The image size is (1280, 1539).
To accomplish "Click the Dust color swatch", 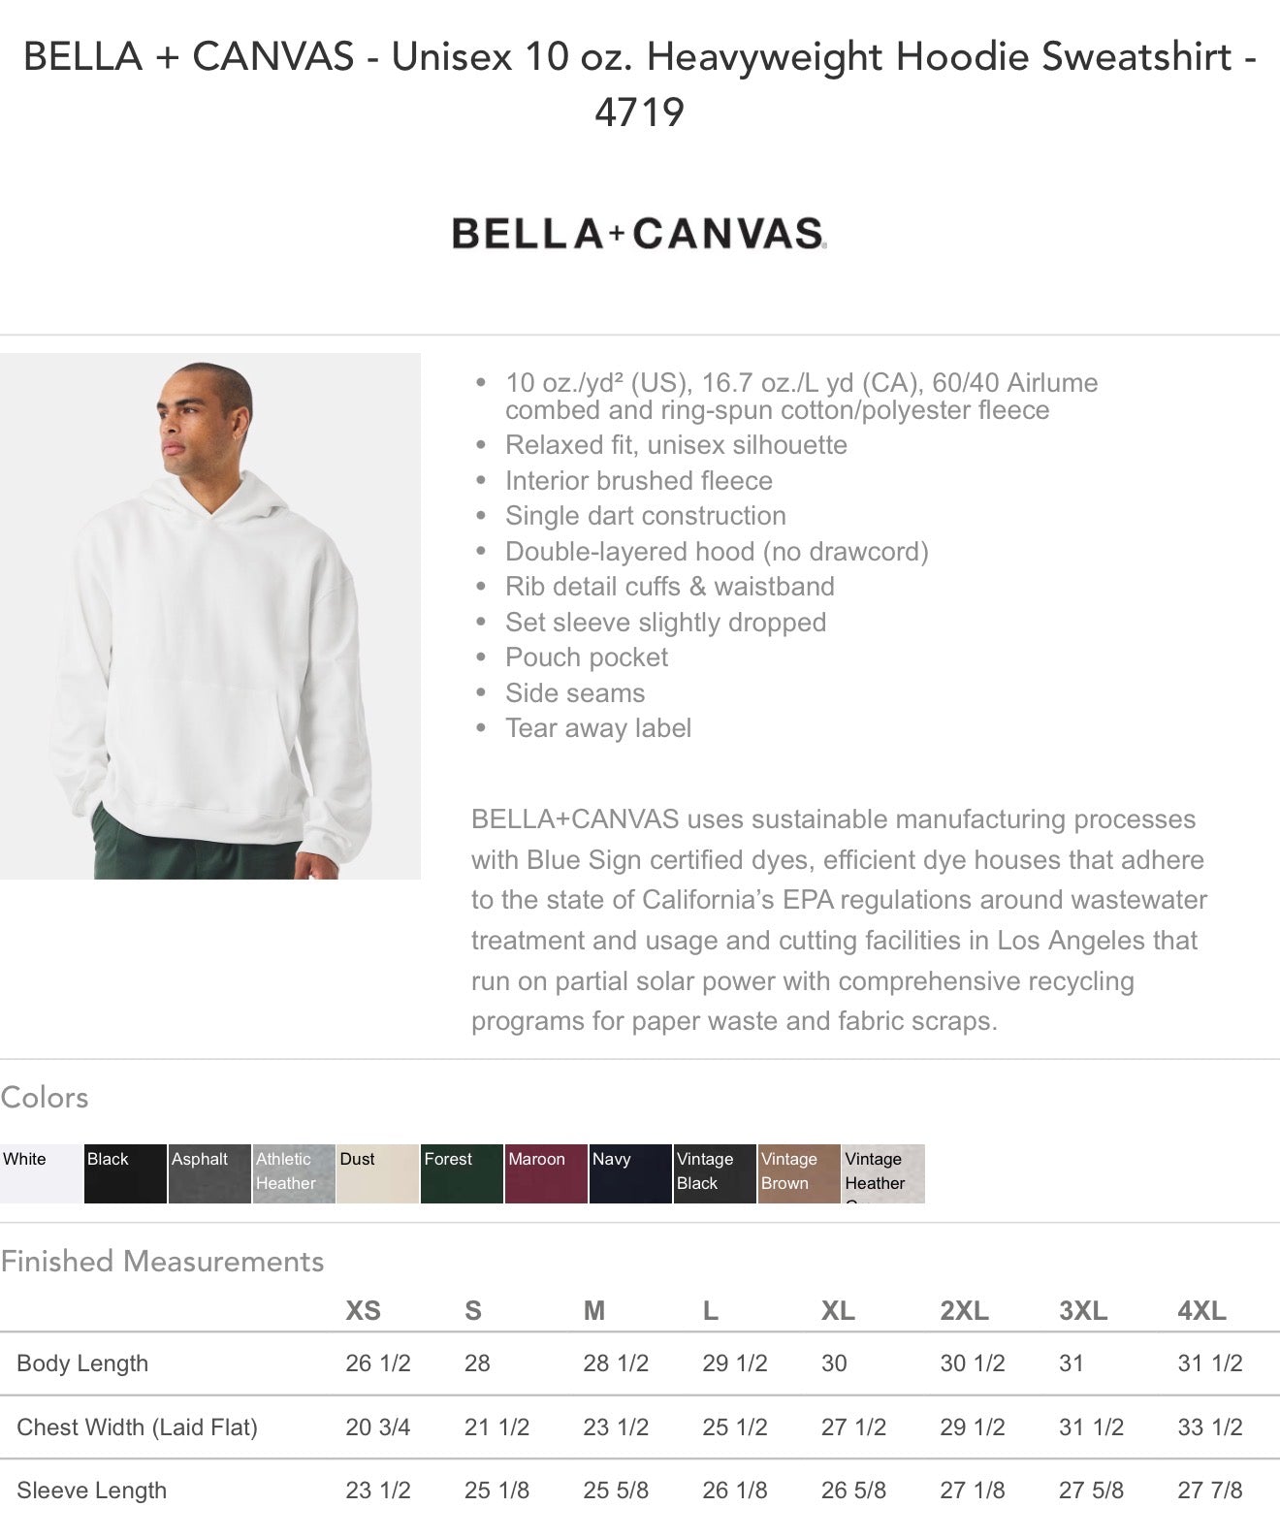I will point(378,1173).
